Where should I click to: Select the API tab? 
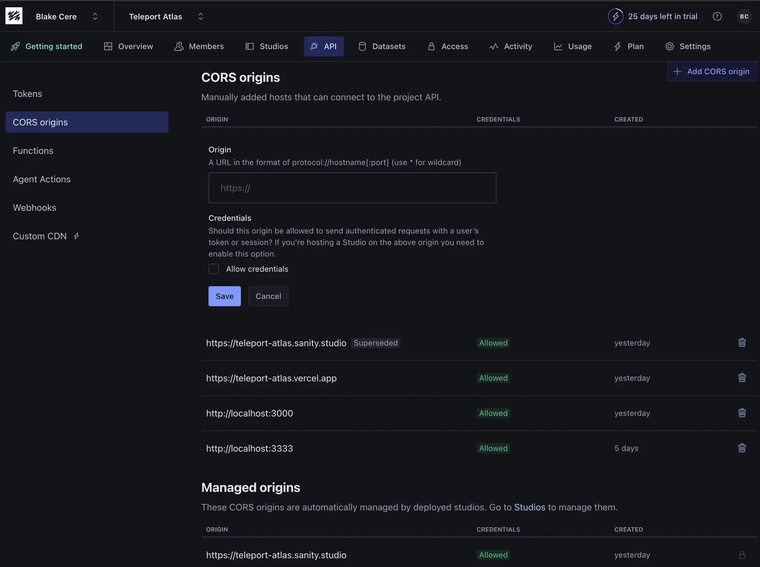[324, 46]
